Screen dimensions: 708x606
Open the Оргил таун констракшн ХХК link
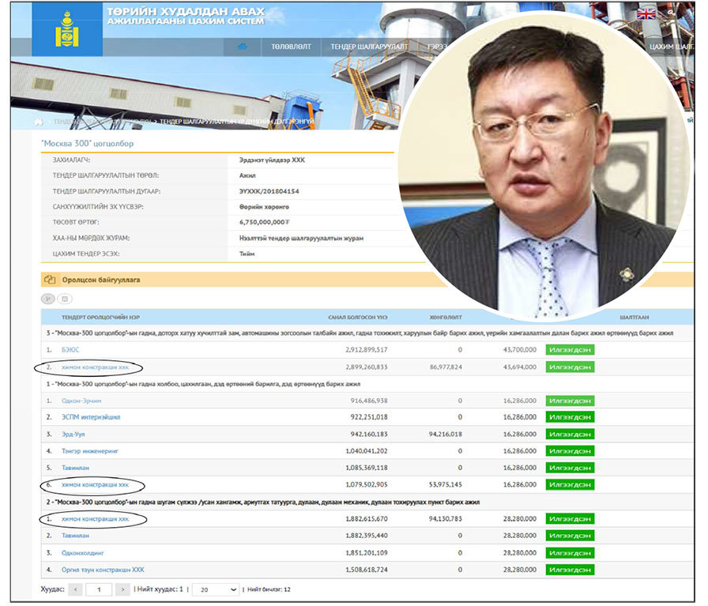(x=103, y=570)
